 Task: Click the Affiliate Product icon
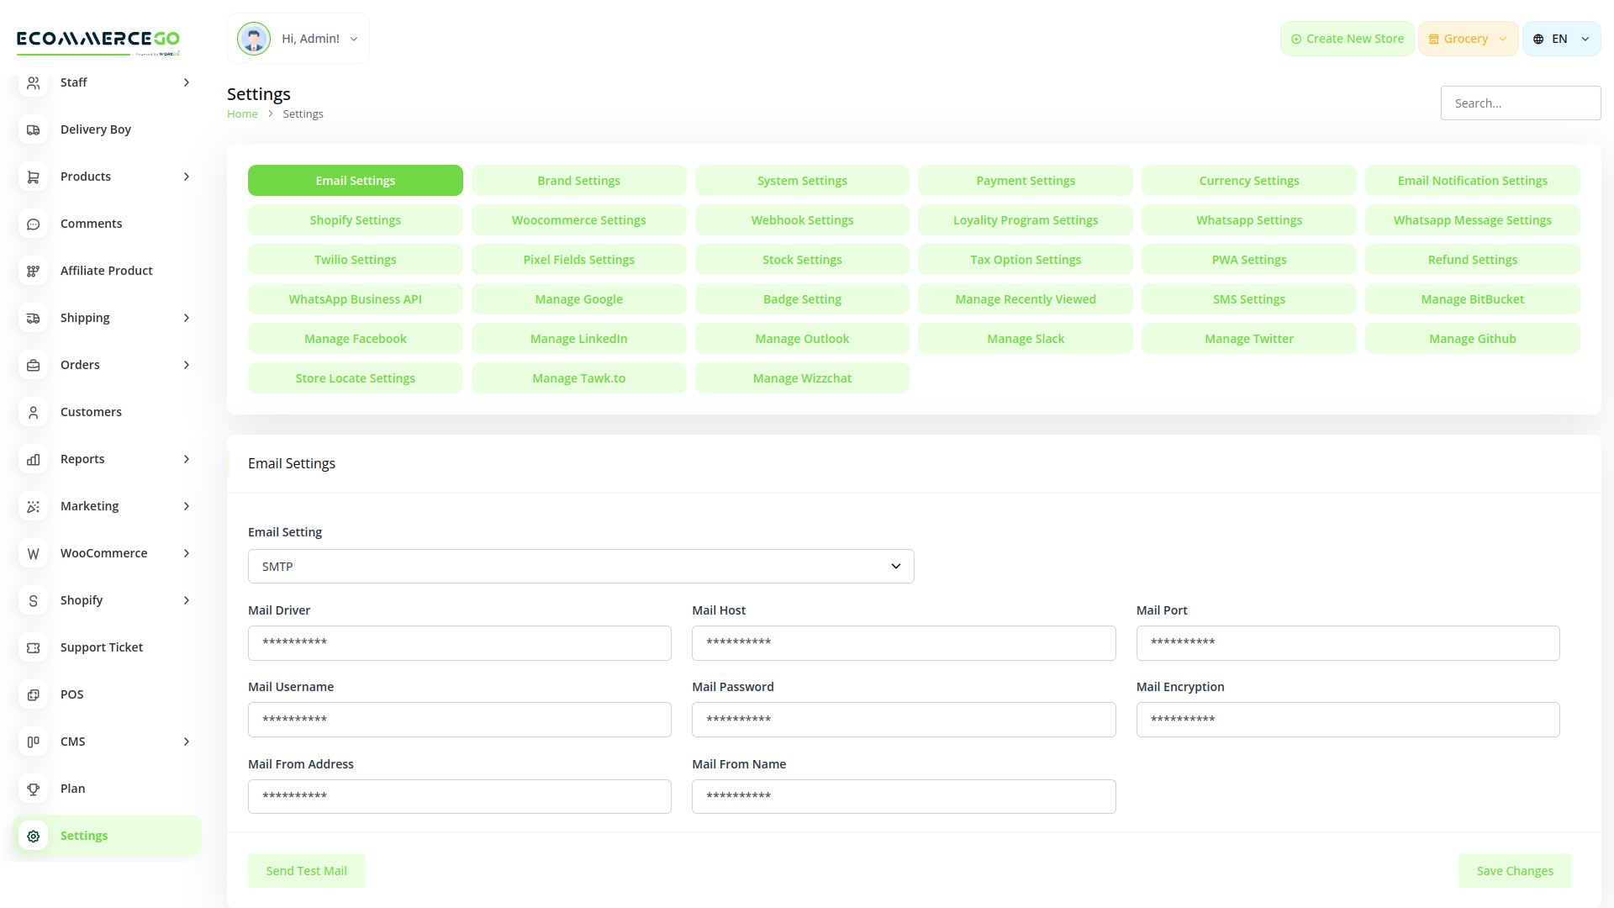click(x=33, y=271)
